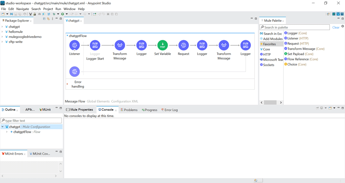
Task: Expand chatgptFlow node in Outline
Action: (7, 132)
